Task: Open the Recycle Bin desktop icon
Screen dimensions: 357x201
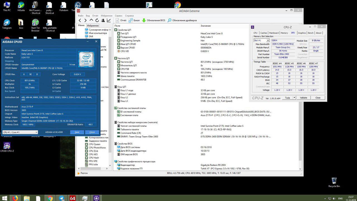Action: point(334,182)
